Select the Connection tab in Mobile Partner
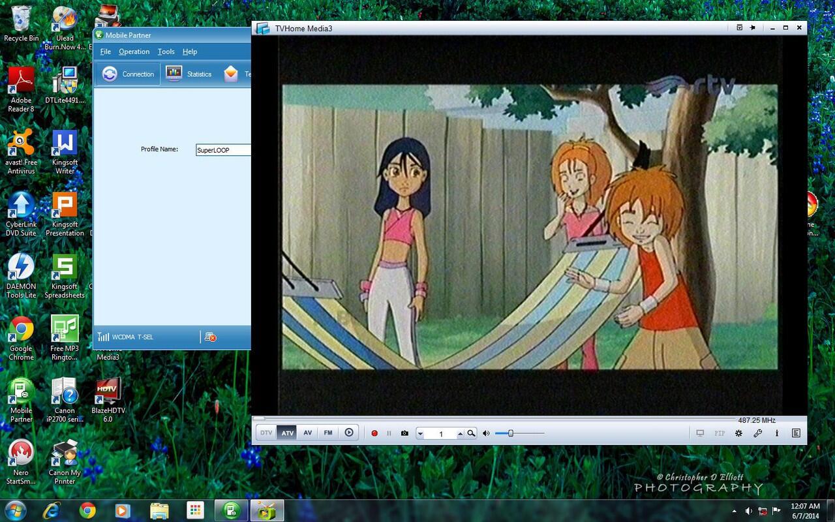The image size is (835, 522). tap(129, 74)
